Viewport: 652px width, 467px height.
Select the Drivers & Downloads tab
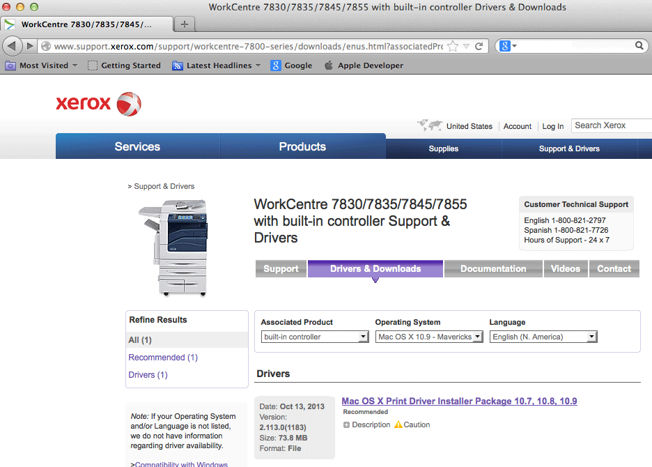[375, 269]
